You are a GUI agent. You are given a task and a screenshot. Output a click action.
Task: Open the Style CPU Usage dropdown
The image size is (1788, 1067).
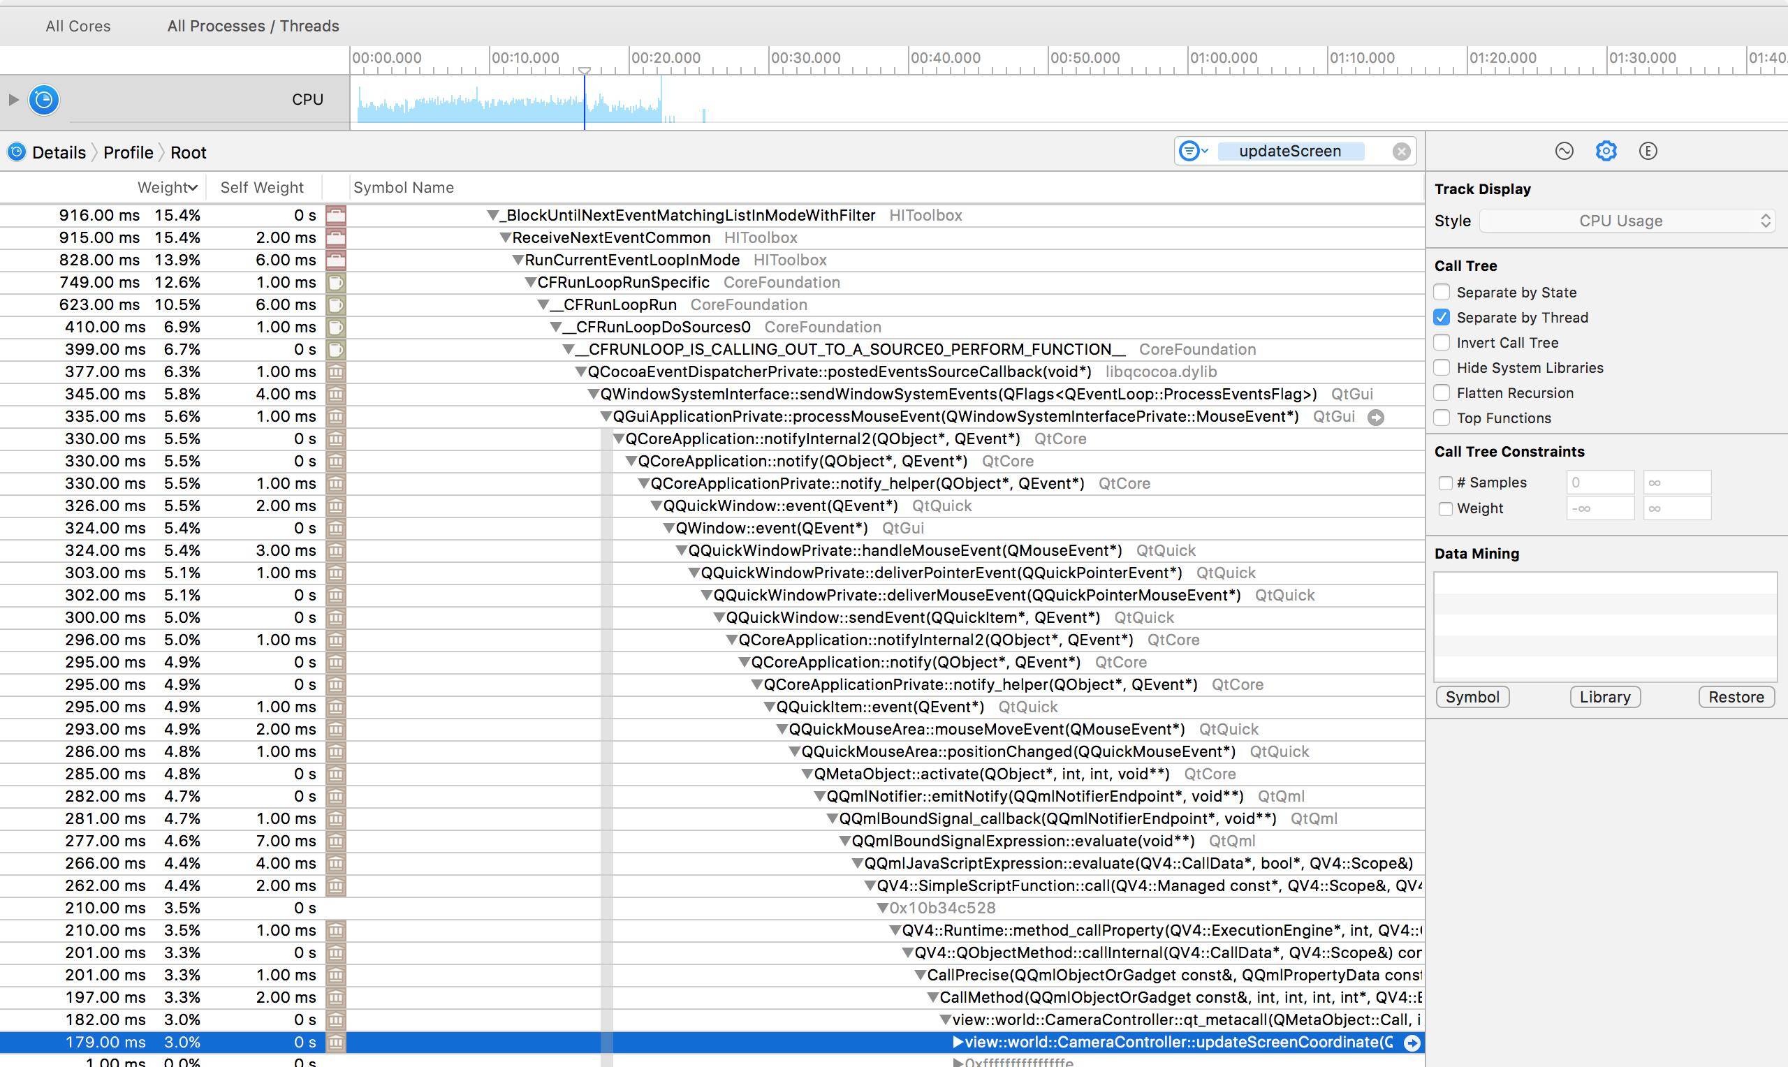1627,221
